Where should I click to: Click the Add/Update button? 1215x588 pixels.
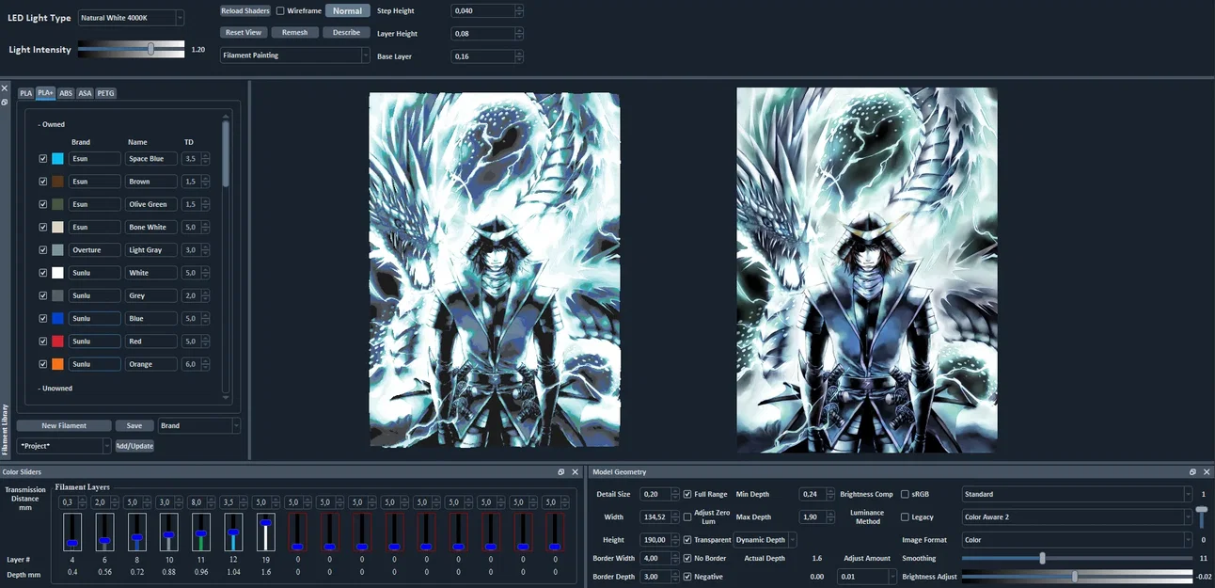point(134,446)
